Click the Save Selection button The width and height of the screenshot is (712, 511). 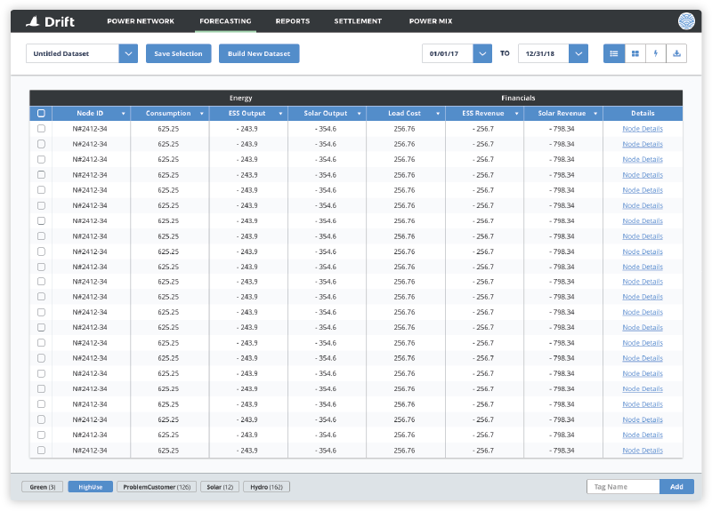[179, 53]
